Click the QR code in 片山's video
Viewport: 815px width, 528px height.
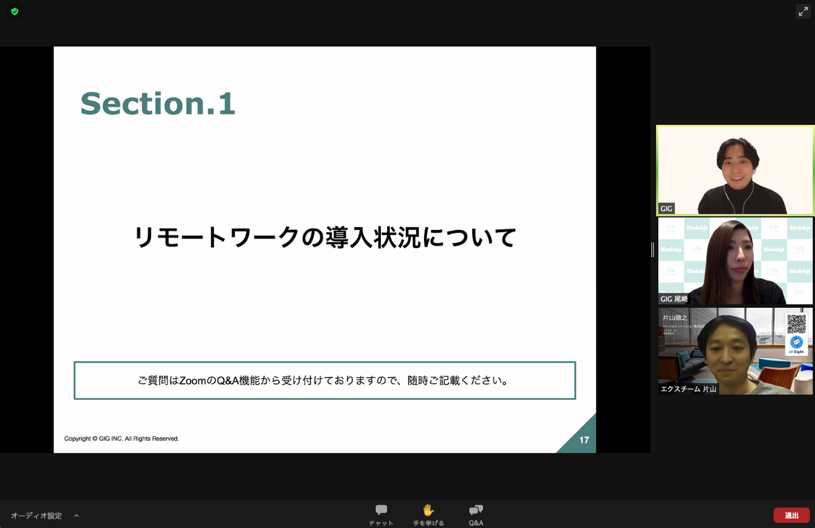[x=796, y=324]
